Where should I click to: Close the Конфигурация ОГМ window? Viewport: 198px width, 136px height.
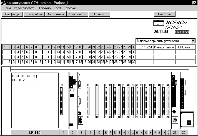click(x=194, y=3)
